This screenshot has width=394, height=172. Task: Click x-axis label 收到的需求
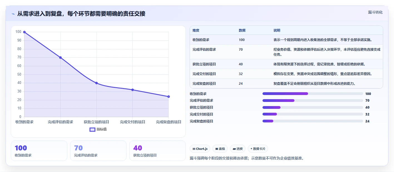point(24,122)
